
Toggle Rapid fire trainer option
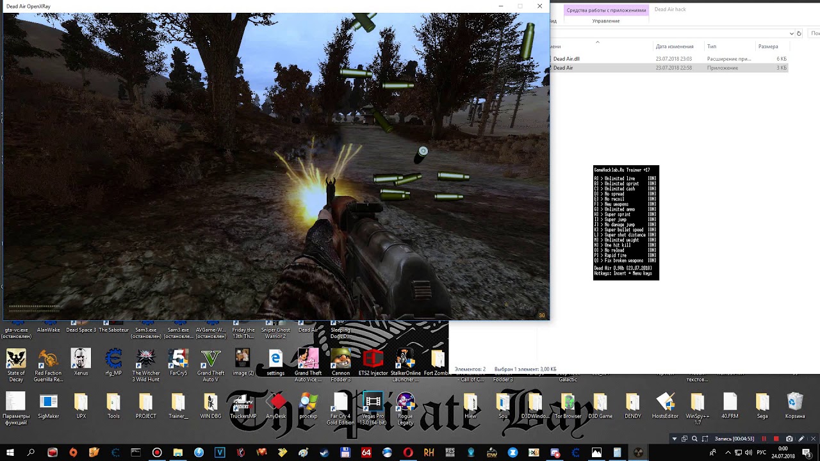[x=625, y=255]
